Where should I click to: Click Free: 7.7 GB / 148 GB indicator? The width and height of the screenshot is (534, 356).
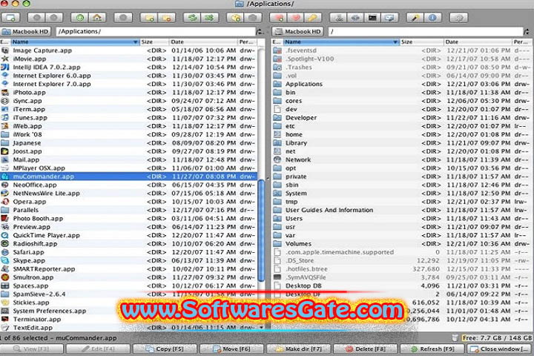coord(496,338)
